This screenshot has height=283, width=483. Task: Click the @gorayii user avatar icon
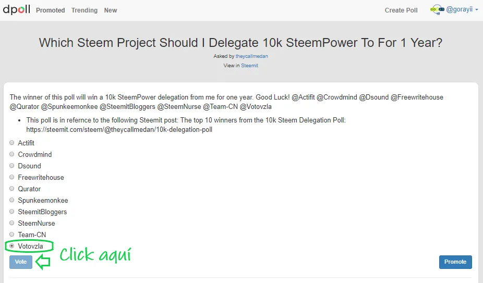click(x=437, y=9)
